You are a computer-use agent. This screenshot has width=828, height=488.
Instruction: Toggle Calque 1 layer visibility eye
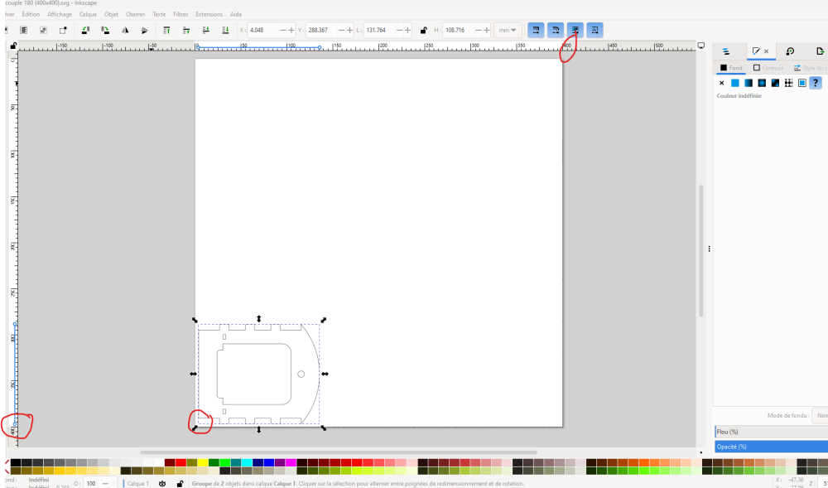pyautogui.click(x=162, y=483)
